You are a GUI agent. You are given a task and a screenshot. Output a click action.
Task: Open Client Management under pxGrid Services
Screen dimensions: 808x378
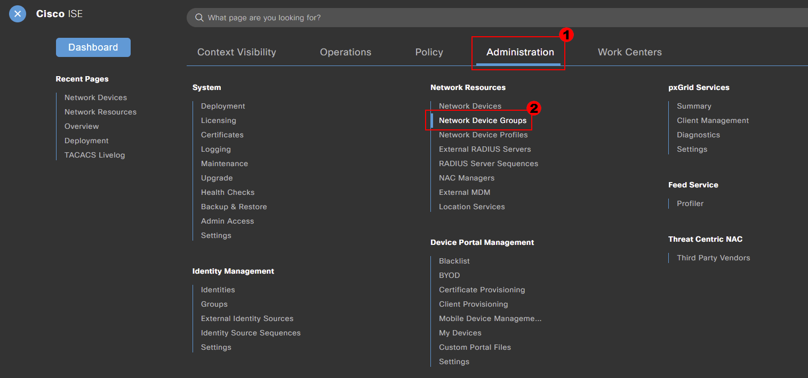pyautogui.click(x=713, y=120)
